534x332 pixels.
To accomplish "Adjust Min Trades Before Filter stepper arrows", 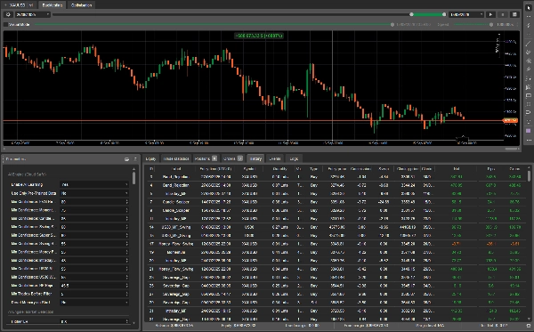I will tap(127, 294).
